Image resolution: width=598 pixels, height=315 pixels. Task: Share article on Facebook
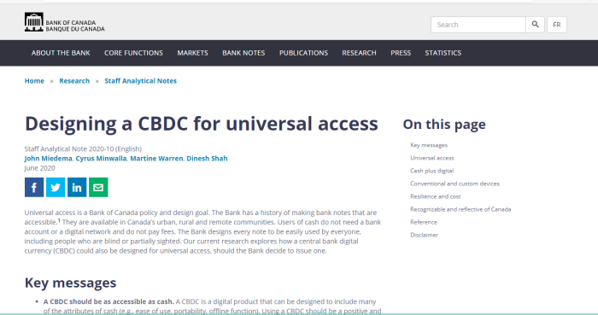34,188
